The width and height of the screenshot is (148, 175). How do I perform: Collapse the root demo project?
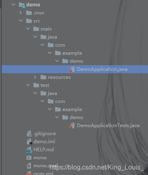pos(14,4)
